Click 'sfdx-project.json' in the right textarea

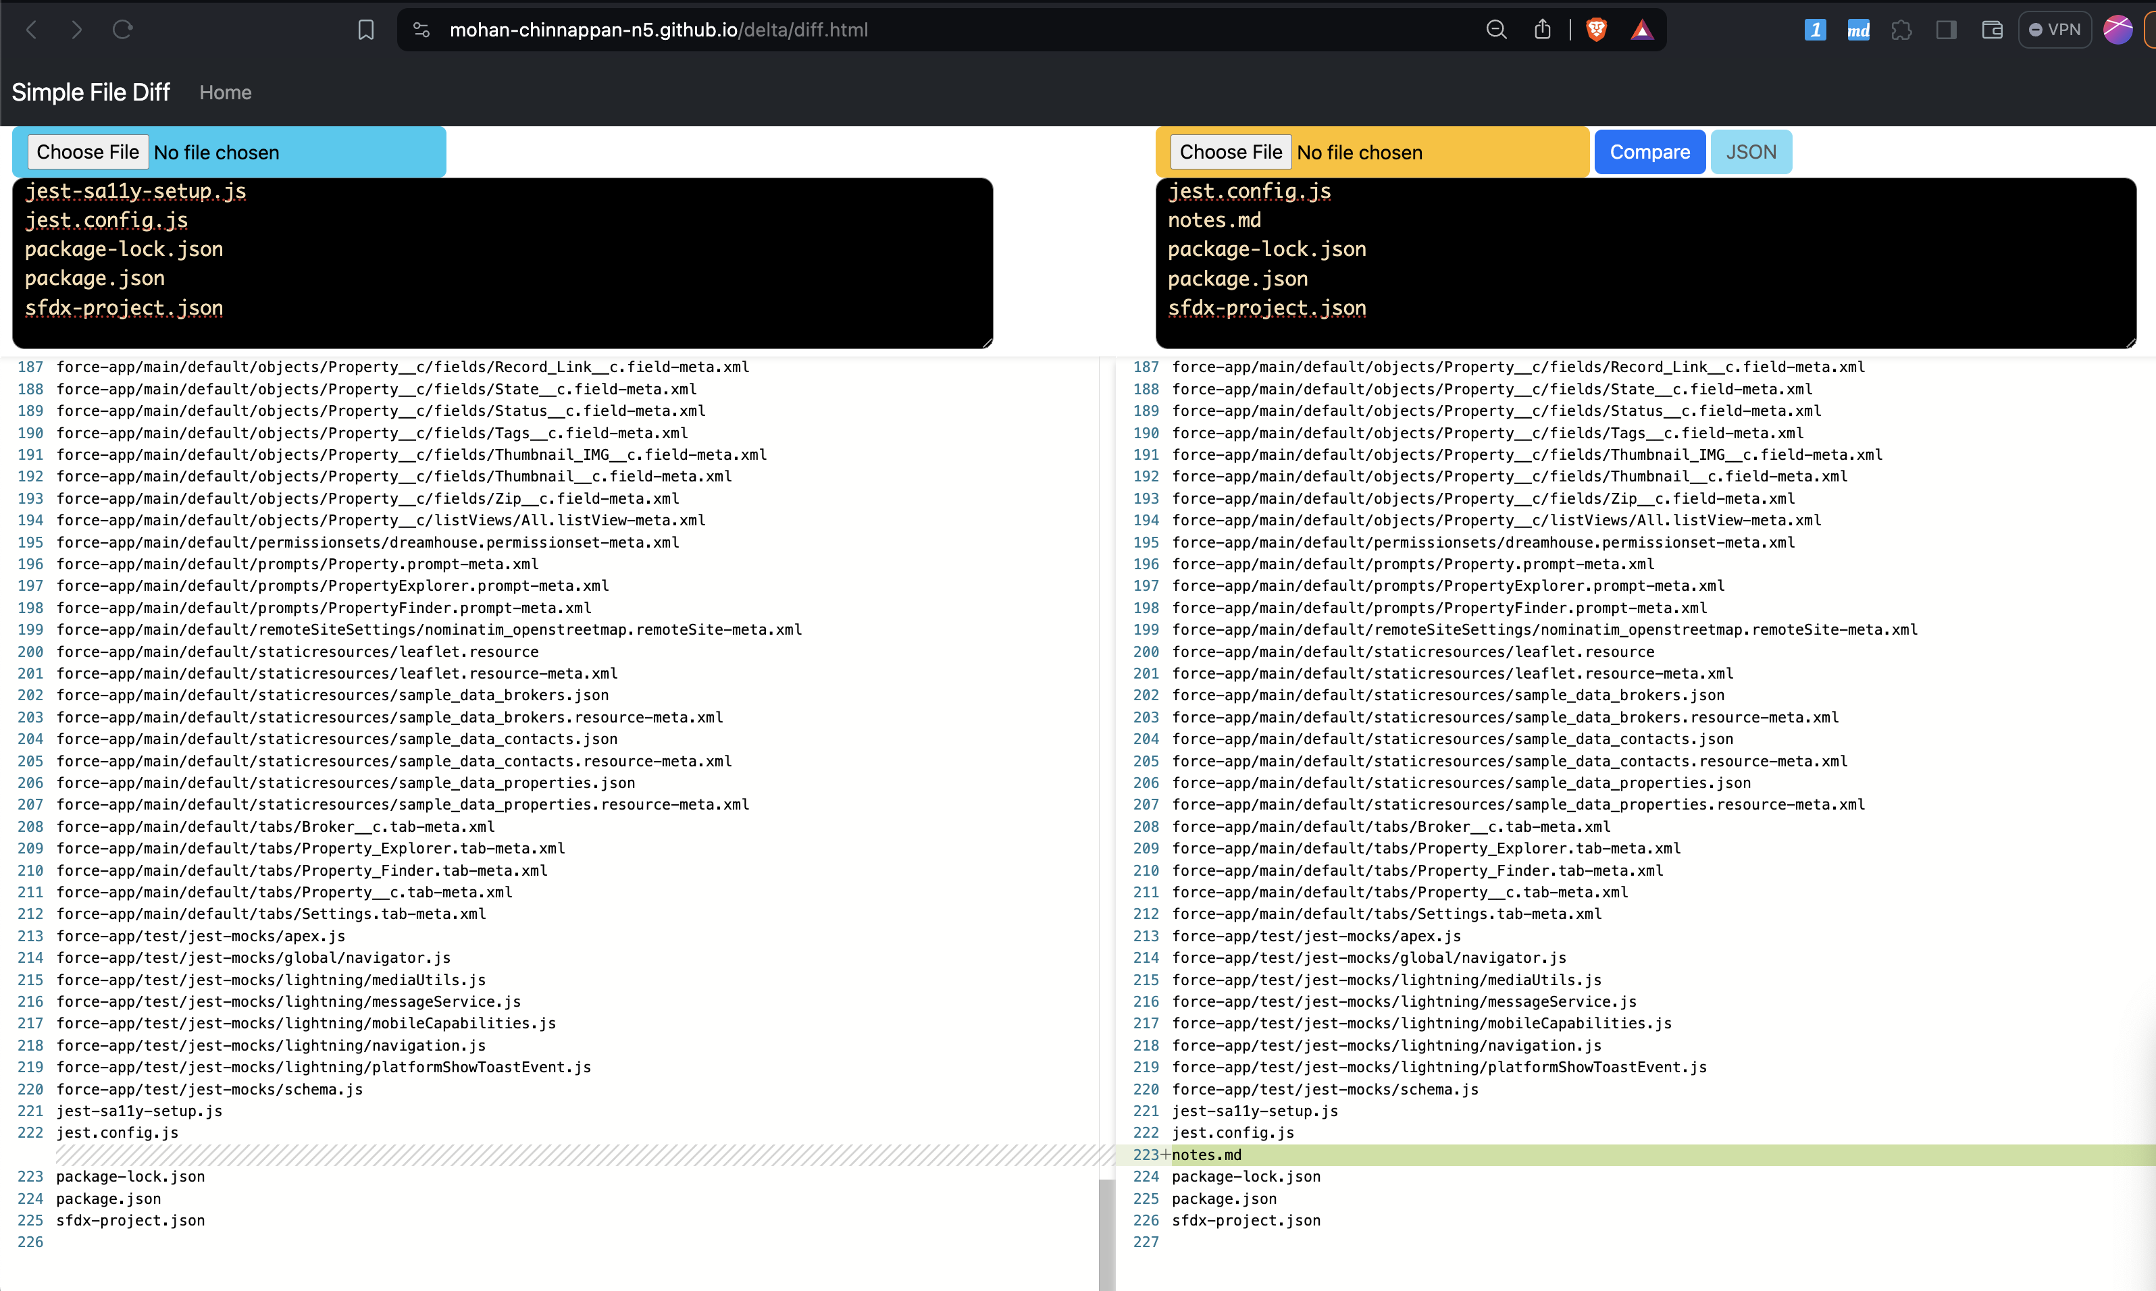tap(1267, 308)
